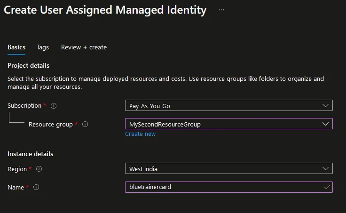Viewport: 346px width, 213px height.
Task: Show info tooltip for Region
Action: tap(39, 169)
